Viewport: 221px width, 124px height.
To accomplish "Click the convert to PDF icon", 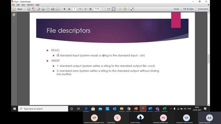I will coord(33,9).
